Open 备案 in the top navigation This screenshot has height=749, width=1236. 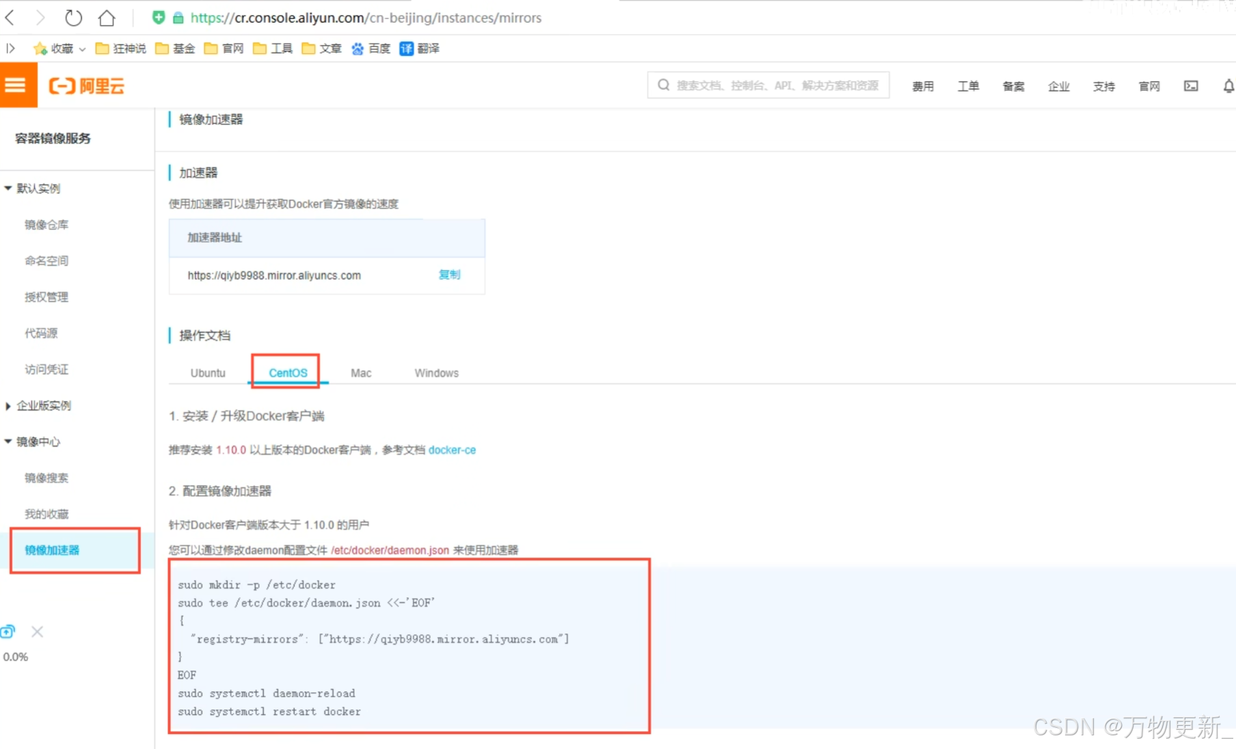coord(1013,86)
